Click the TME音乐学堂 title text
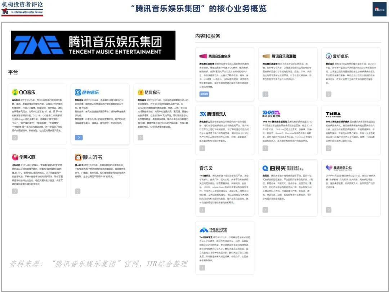Screen dimensions: 389x292 pyautogui.click(x=218, y=229)
